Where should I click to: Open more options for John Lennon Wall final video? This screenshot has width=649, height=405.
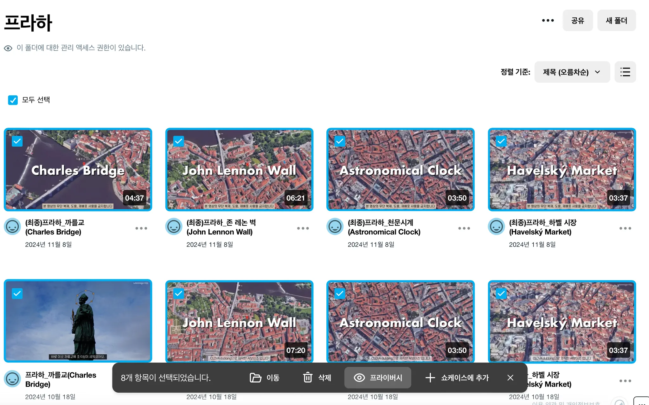click(x=303, y=228)
